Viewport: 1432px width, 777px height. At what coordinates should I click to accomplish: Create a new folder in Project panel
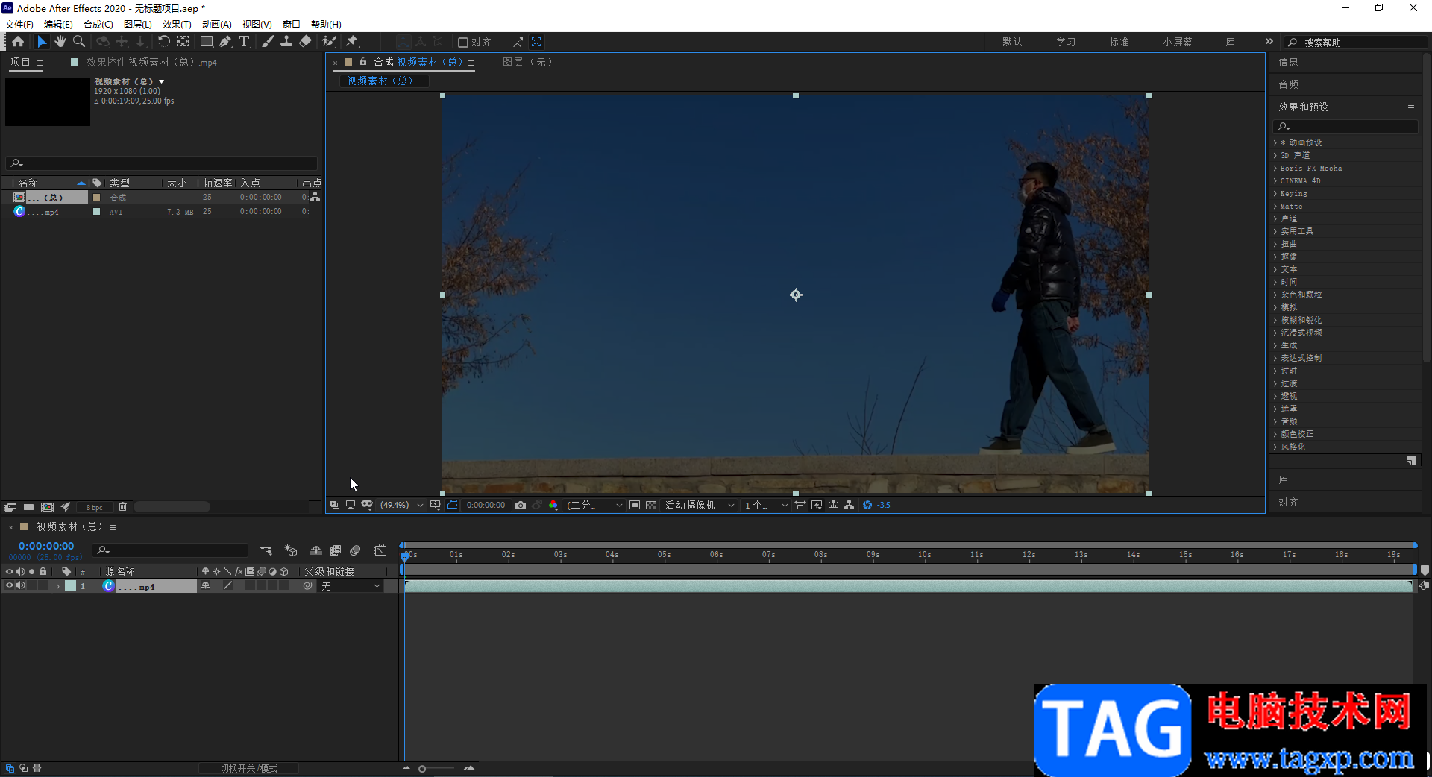point(28,507)
